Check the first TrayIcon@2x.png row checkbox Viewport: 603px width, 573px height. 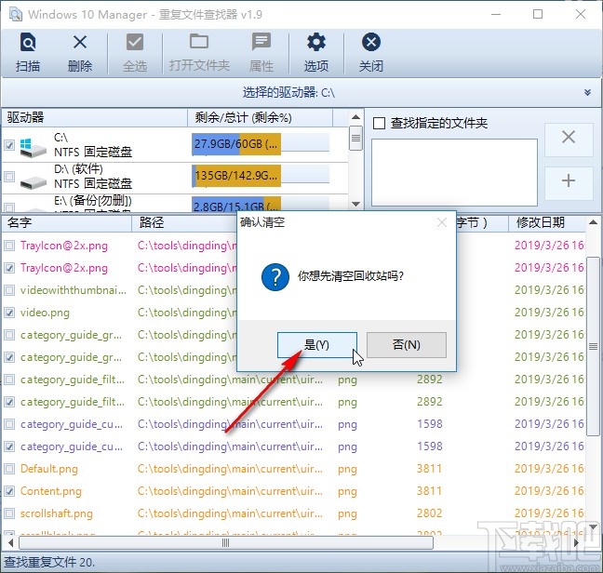[9, 246]
